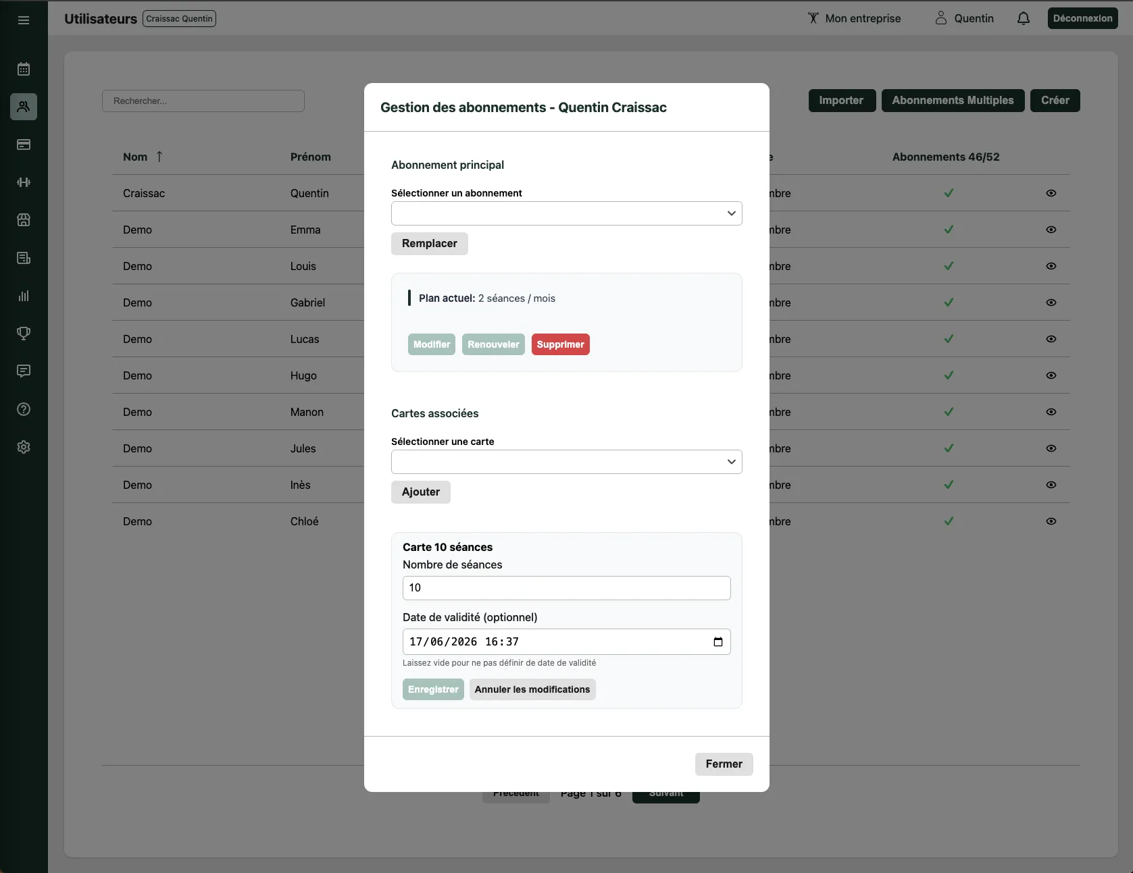Open the 'Mon entreprise' menu item
Image resolution: width=1133 pixels, height=873 pixels.
tap(854, 19)
